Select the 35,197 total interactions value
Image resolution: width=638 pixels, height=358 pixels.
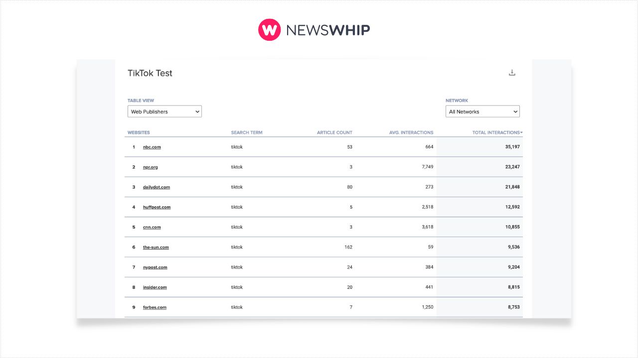point(512,147)
